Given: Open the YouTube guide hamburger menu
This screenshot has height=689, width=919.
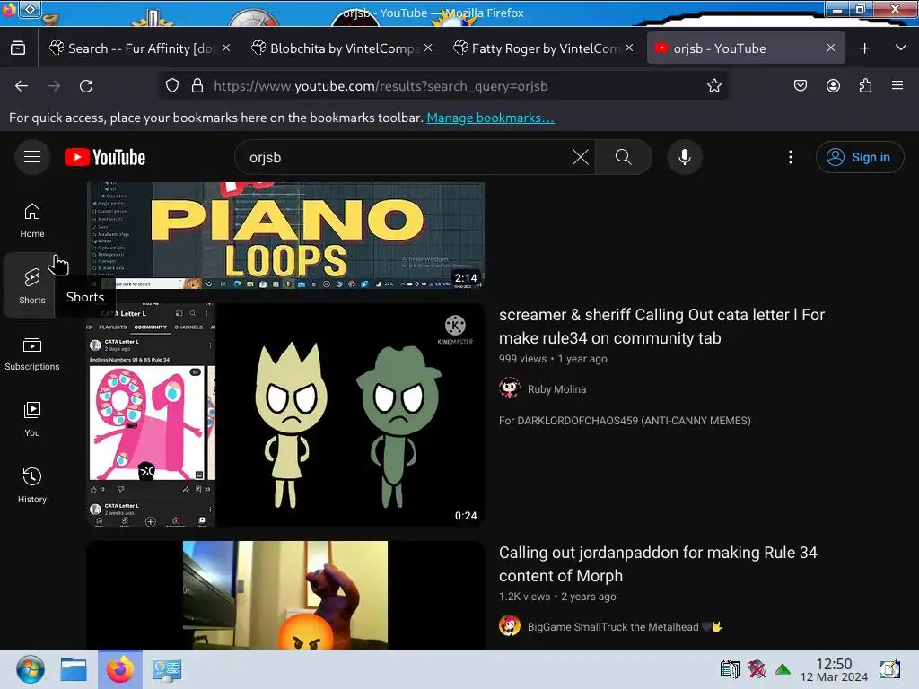Looking at the screenshot, I should coord(32,157).
